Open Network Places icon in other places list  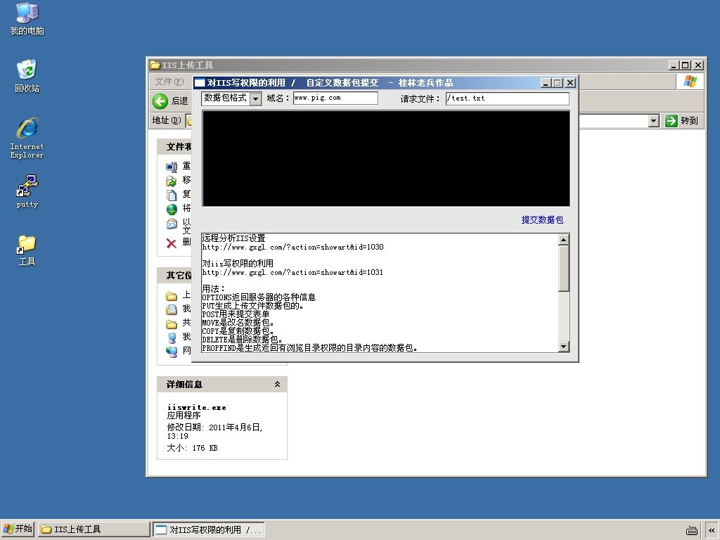click(172, 352)
